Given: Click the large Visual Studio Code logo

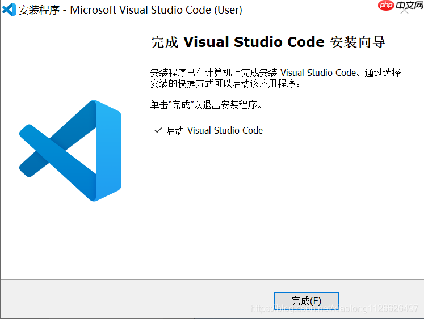Looking at the screenshot, I should (x=70, y=151).
